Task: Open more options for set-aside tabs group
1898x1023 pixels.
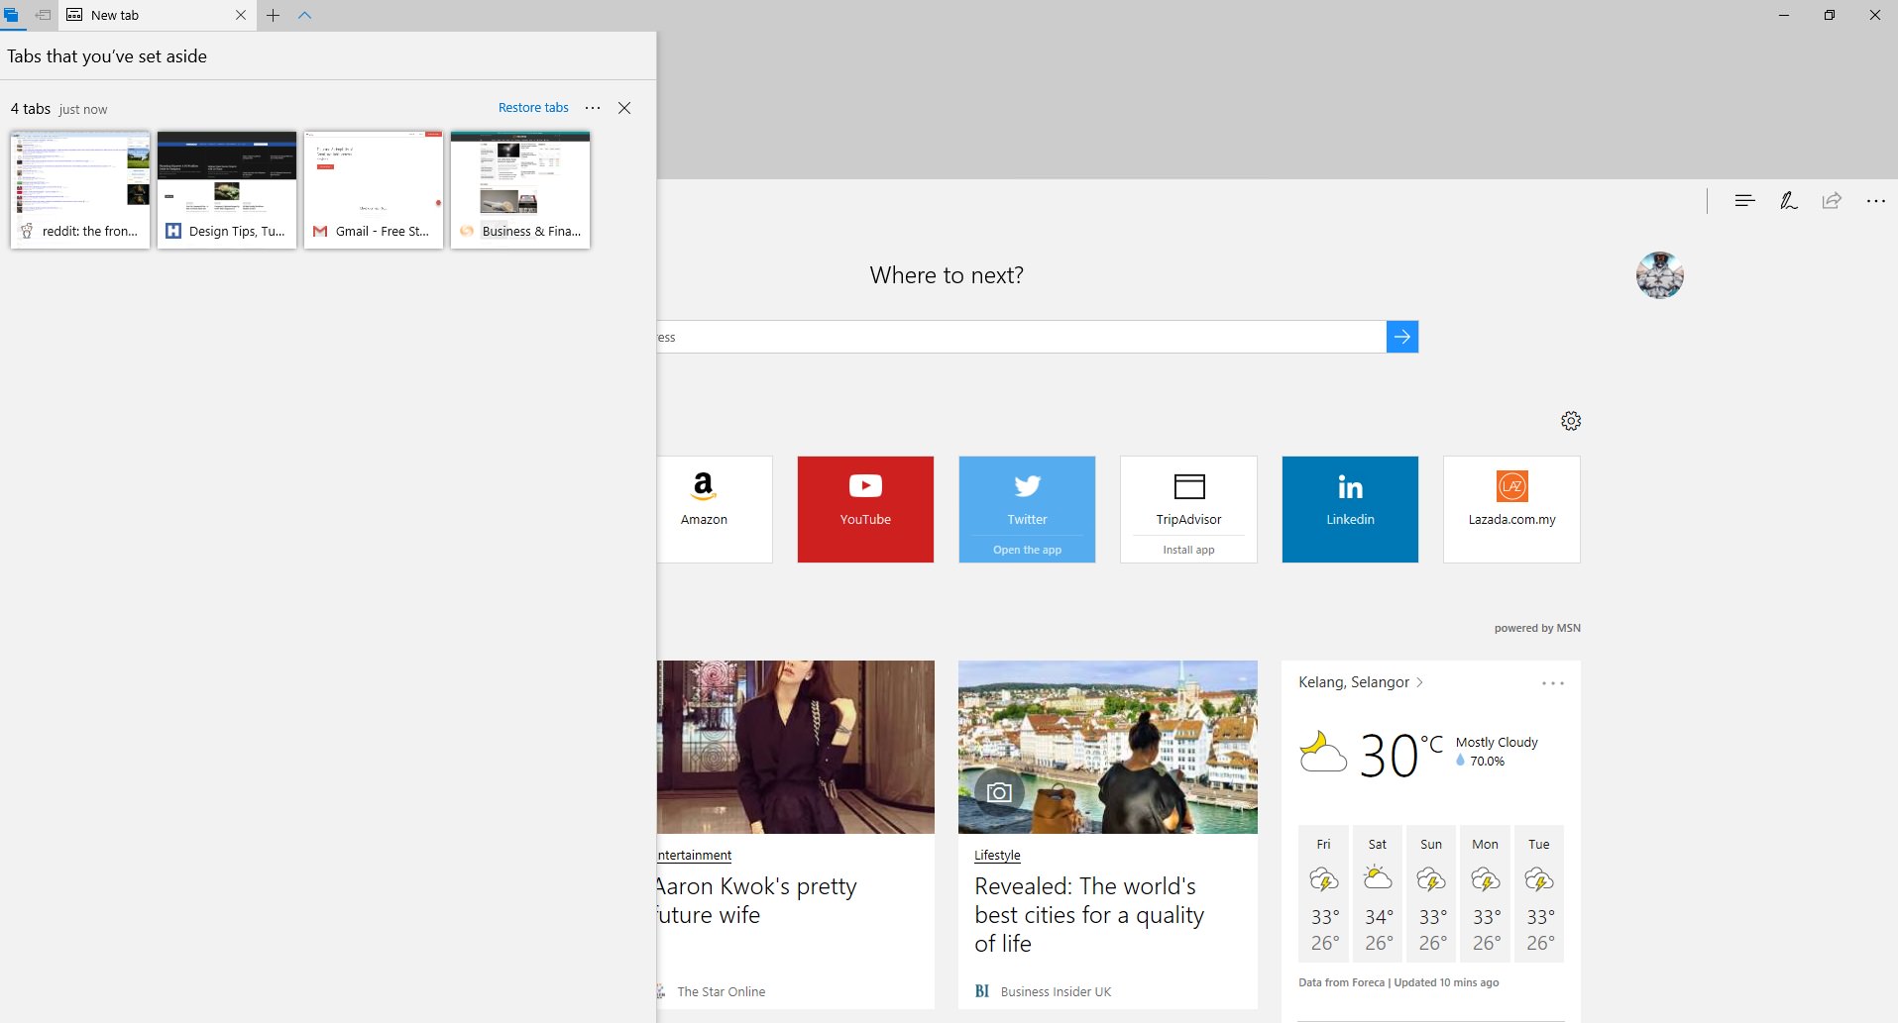Action: pyautogui.click(x=593, y=108)
